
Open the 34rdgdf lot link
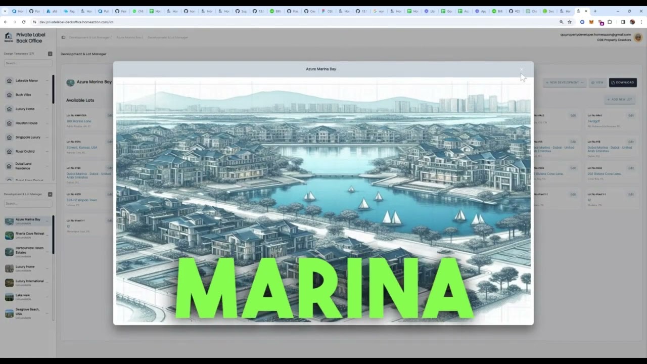(593, 121)
